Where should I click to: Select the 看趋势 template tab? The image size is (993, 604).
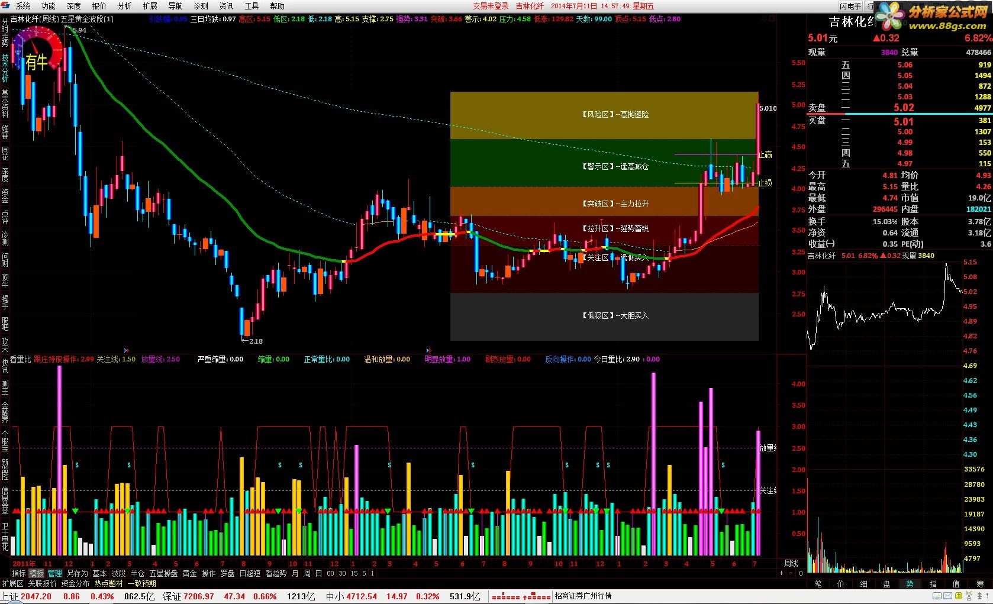click(276, 573)
